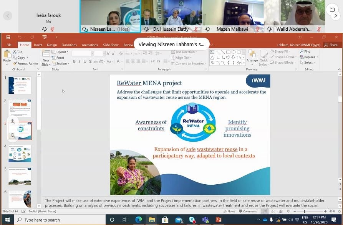Open PowerPoint from the Windows taskbar

218,220
